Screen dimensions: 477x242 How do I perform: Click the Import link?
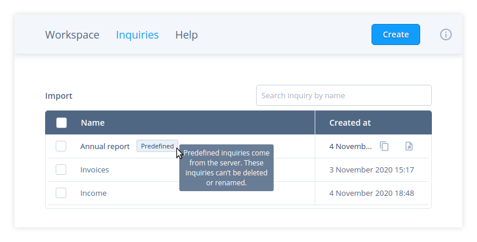tap(59, 96)
